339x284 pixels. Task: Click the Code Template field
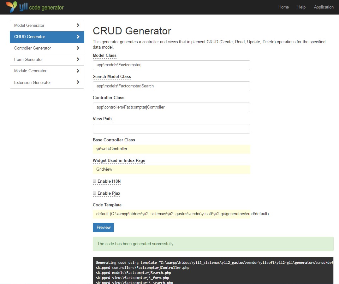[x=171, y=214]
